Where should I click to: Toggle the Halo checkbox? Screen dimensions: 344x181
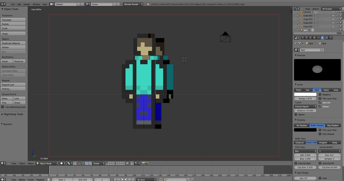point(320,178)
